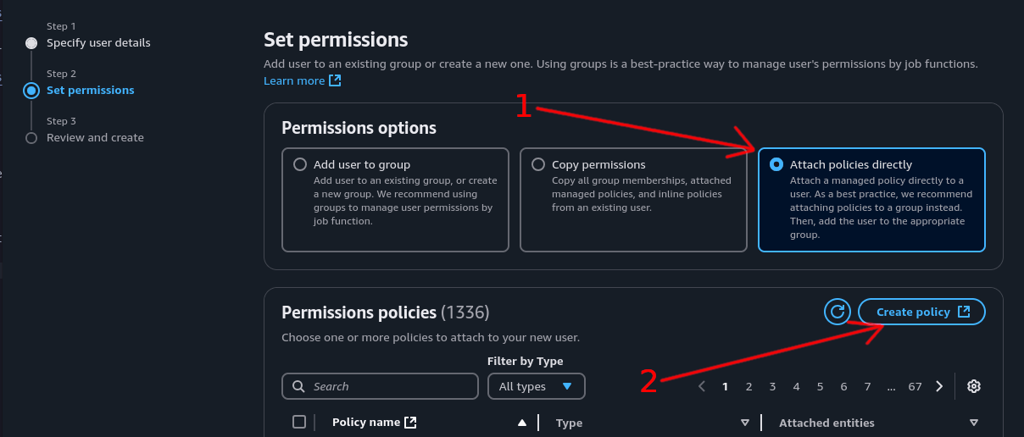Select the Add user to group option
1024x437 pixels.
pos(300,165)
